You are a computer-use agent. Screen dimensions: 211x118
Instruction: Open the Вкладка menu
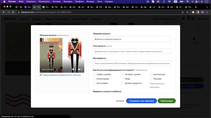(x=90, y=2)
